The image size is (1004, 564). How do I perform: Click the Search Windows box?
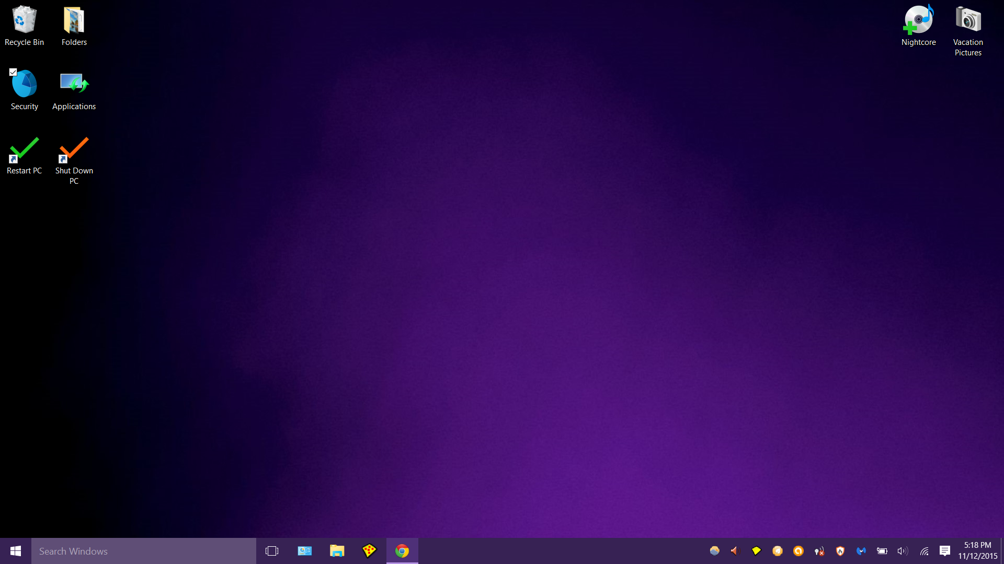pyautogui.click(x=144, y=551)
